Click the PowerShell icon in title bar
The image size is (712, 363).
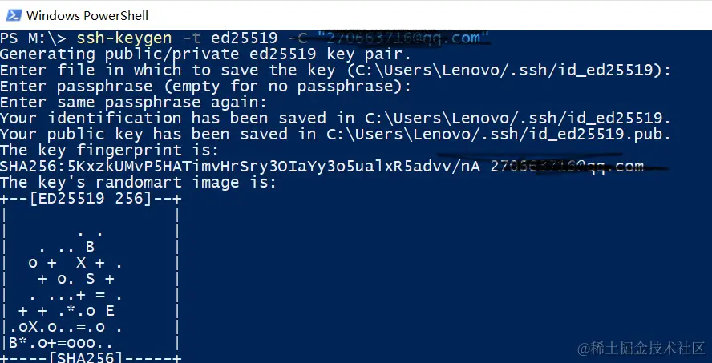(x=14, y=15)
